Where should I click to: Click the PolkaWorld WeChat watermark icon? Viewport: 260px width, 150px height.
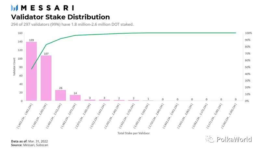pos(210,139)
